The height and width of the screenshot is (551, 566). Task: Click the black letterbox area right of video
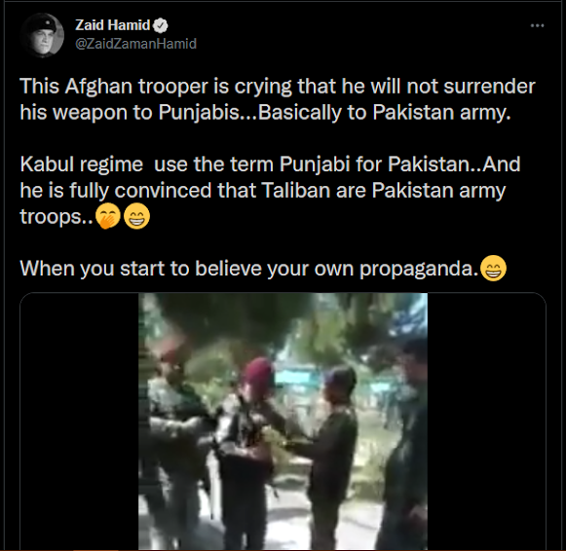pyautogui.click(x=486, y=422)
